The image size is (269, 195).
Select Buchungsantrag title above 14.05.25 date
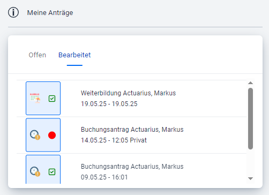[x=132, y=130]
